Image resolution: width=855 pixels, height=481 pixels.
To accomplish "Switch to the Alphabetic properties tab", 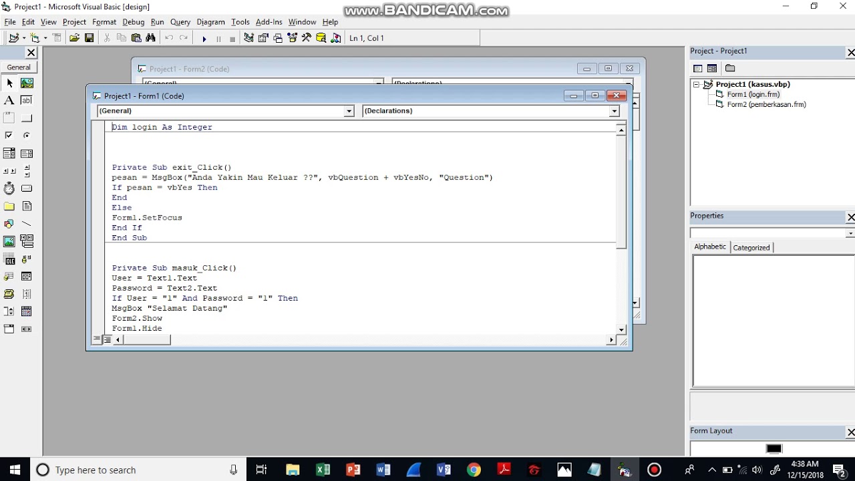I will click(x=710, y=247).
